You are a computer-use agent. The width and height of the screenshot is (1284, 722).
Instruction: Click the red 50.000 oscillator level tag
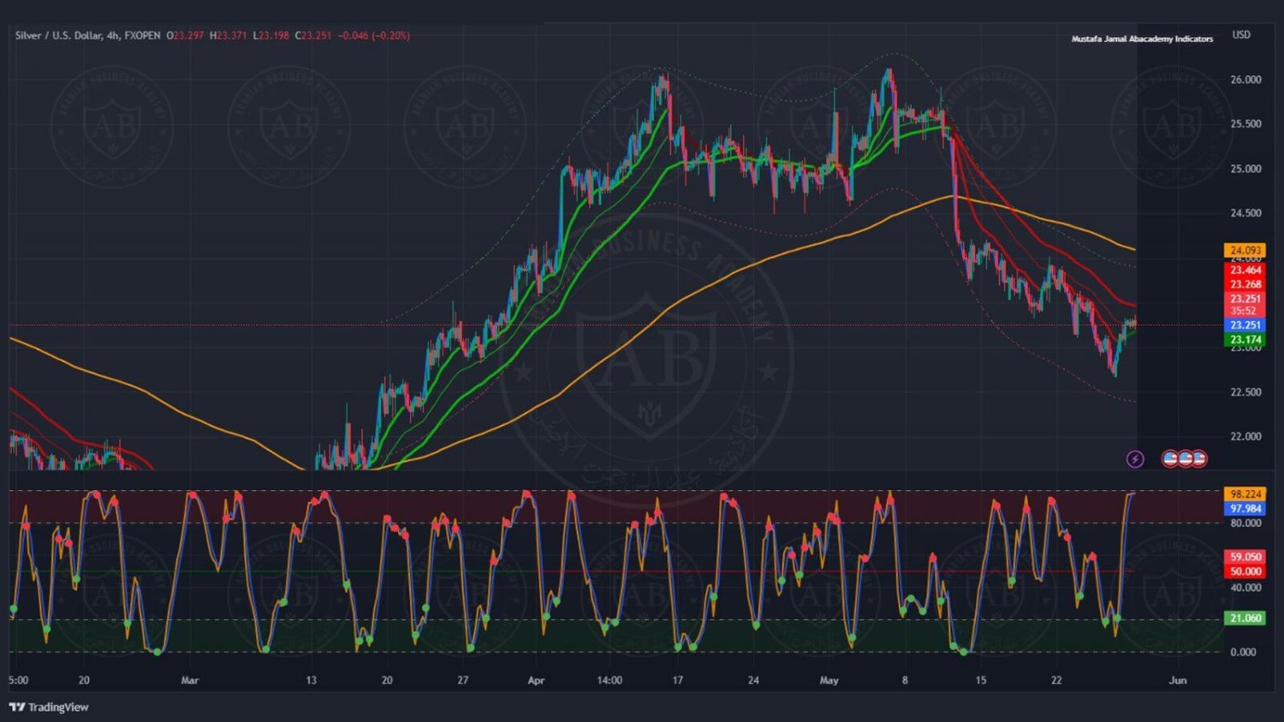[1245, 571]
